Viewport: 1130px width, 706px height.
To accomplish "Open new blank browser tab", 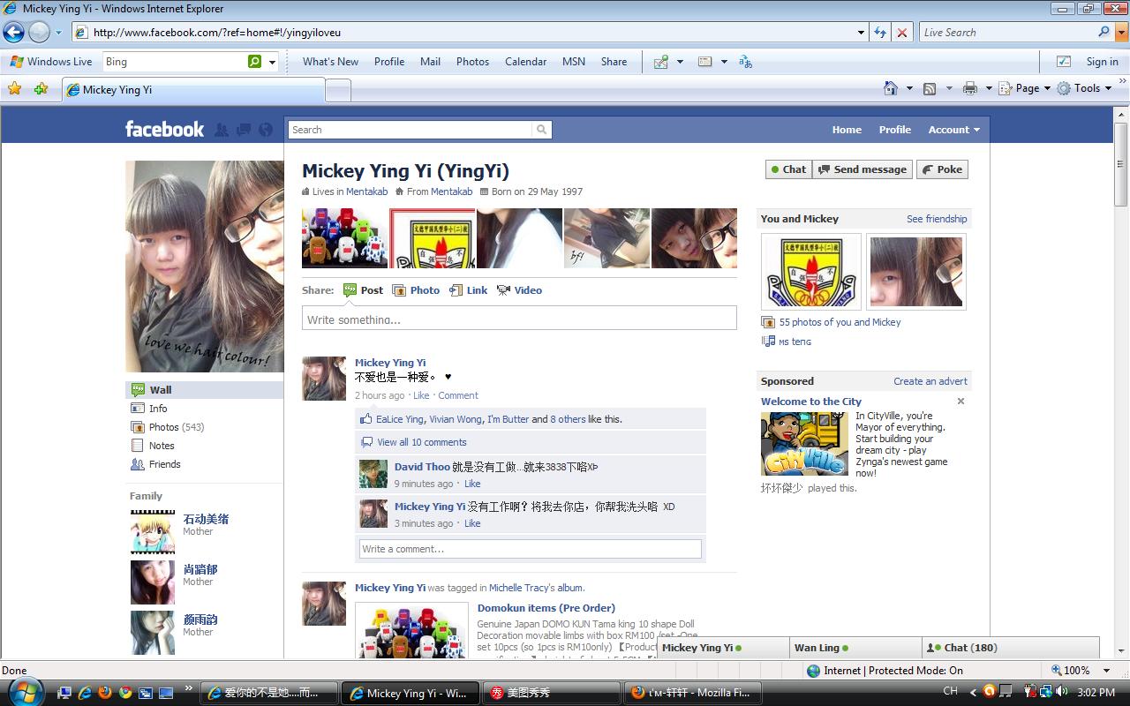I will (x=338, y=90).
